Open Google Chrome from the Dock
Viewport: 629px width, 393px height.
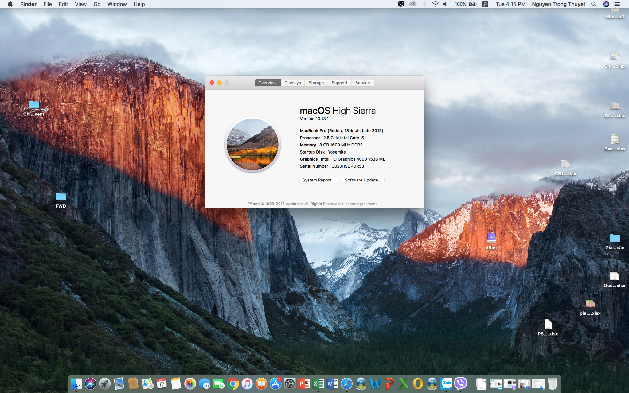click(x=233, y=384)
